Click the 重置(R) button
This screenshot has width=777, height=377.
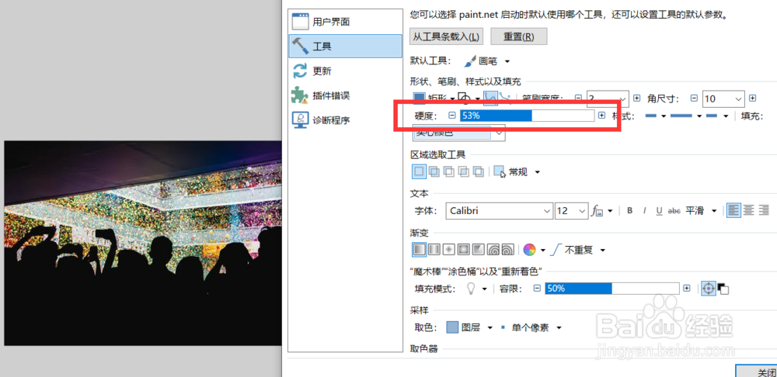pyautogui.click(x=519, y=36)
